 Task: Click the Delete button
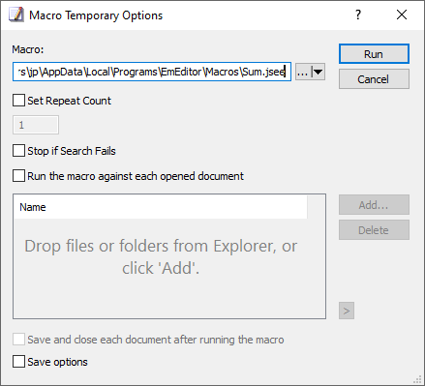tap(374, 230)
